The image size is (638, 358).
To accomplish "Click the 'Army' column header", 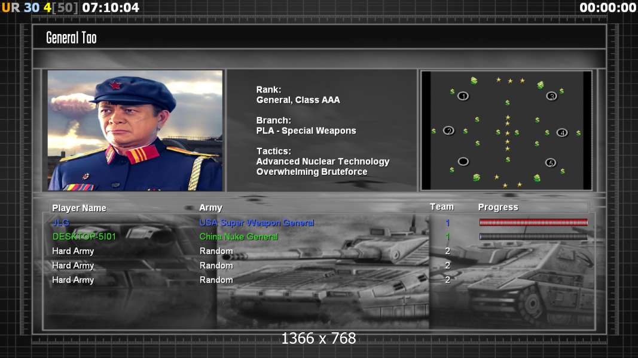I will (210, 208).
